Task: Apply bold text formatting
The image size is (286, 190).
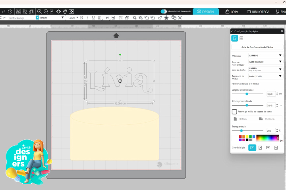Action: 81,18
